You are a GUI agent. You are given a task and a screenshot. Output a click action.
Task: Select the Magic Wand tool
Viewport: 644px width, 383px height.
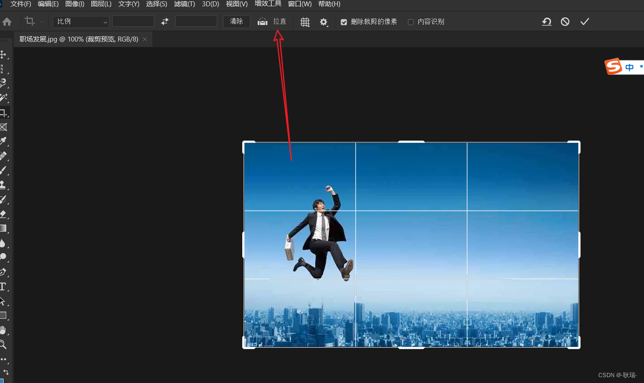[x=3, y=98]
